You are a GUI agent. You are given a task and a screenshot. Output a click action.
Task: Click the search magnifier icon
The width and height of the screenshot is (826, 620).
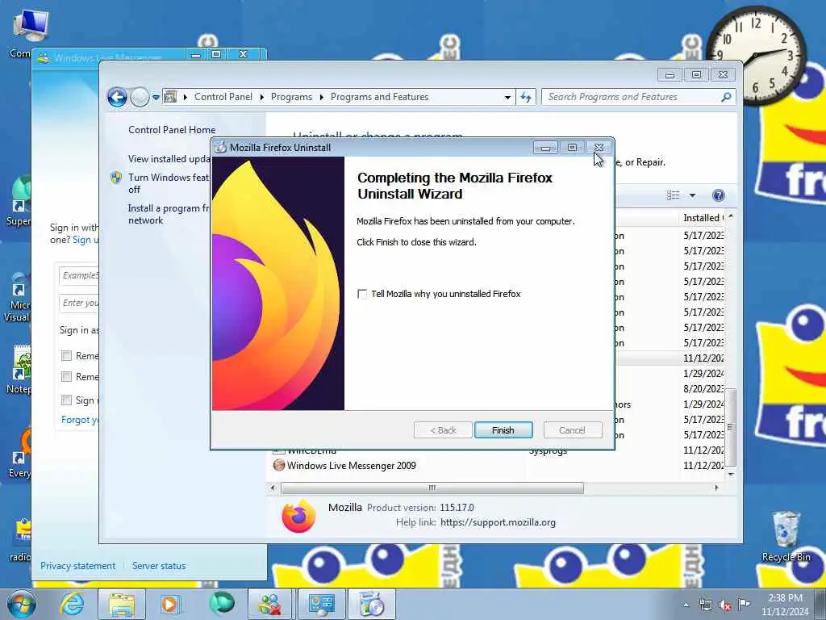pos(726,97)
